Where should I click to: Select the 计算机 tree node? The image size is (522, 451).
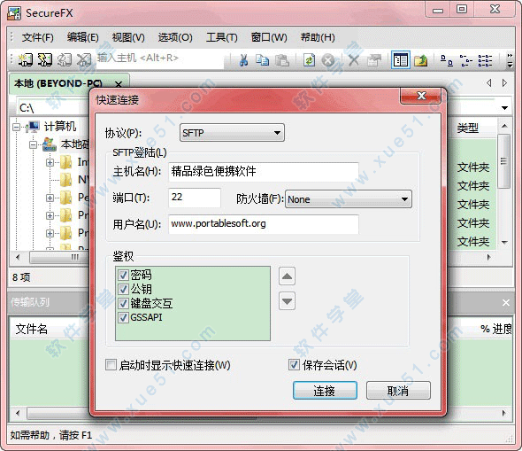[x=60, y=127]
